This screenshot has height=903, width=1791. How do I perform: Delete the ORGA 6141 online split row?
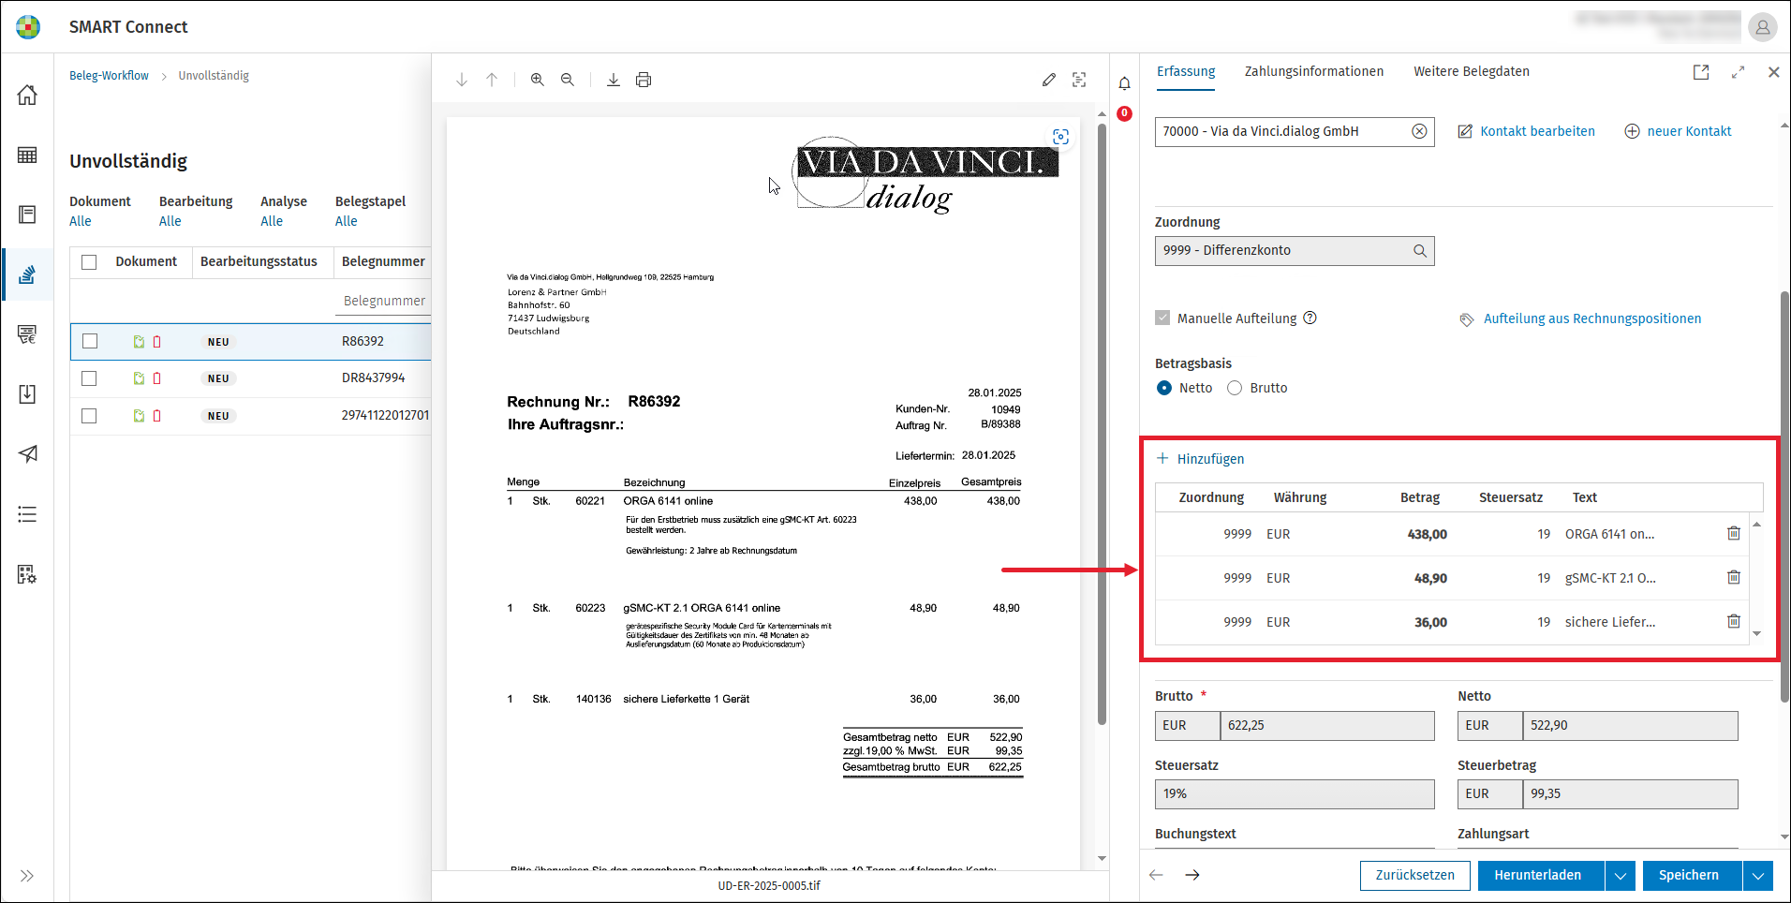point(1734,533)
